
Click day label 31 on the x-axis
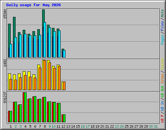156,126
